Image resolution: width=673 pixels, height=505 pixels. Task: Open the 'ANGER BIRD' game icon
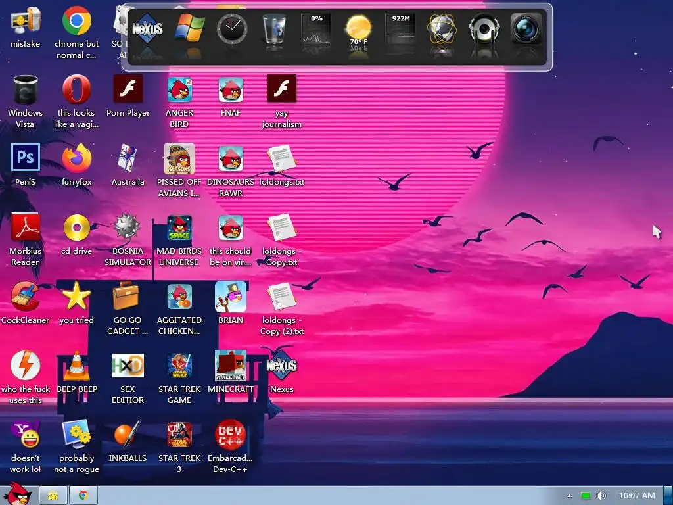(x=179, y=89)
